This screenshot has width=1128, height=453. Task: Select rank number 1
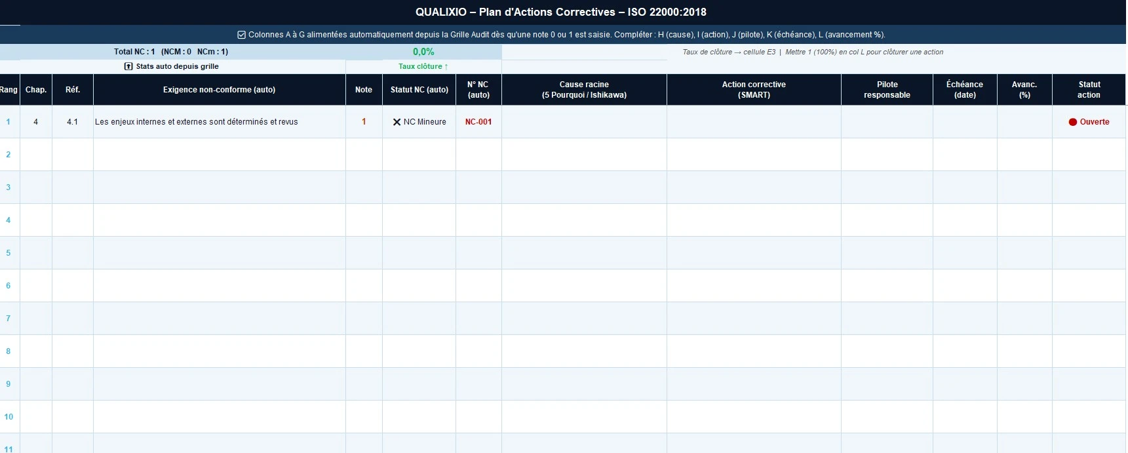tap(9, 122)
